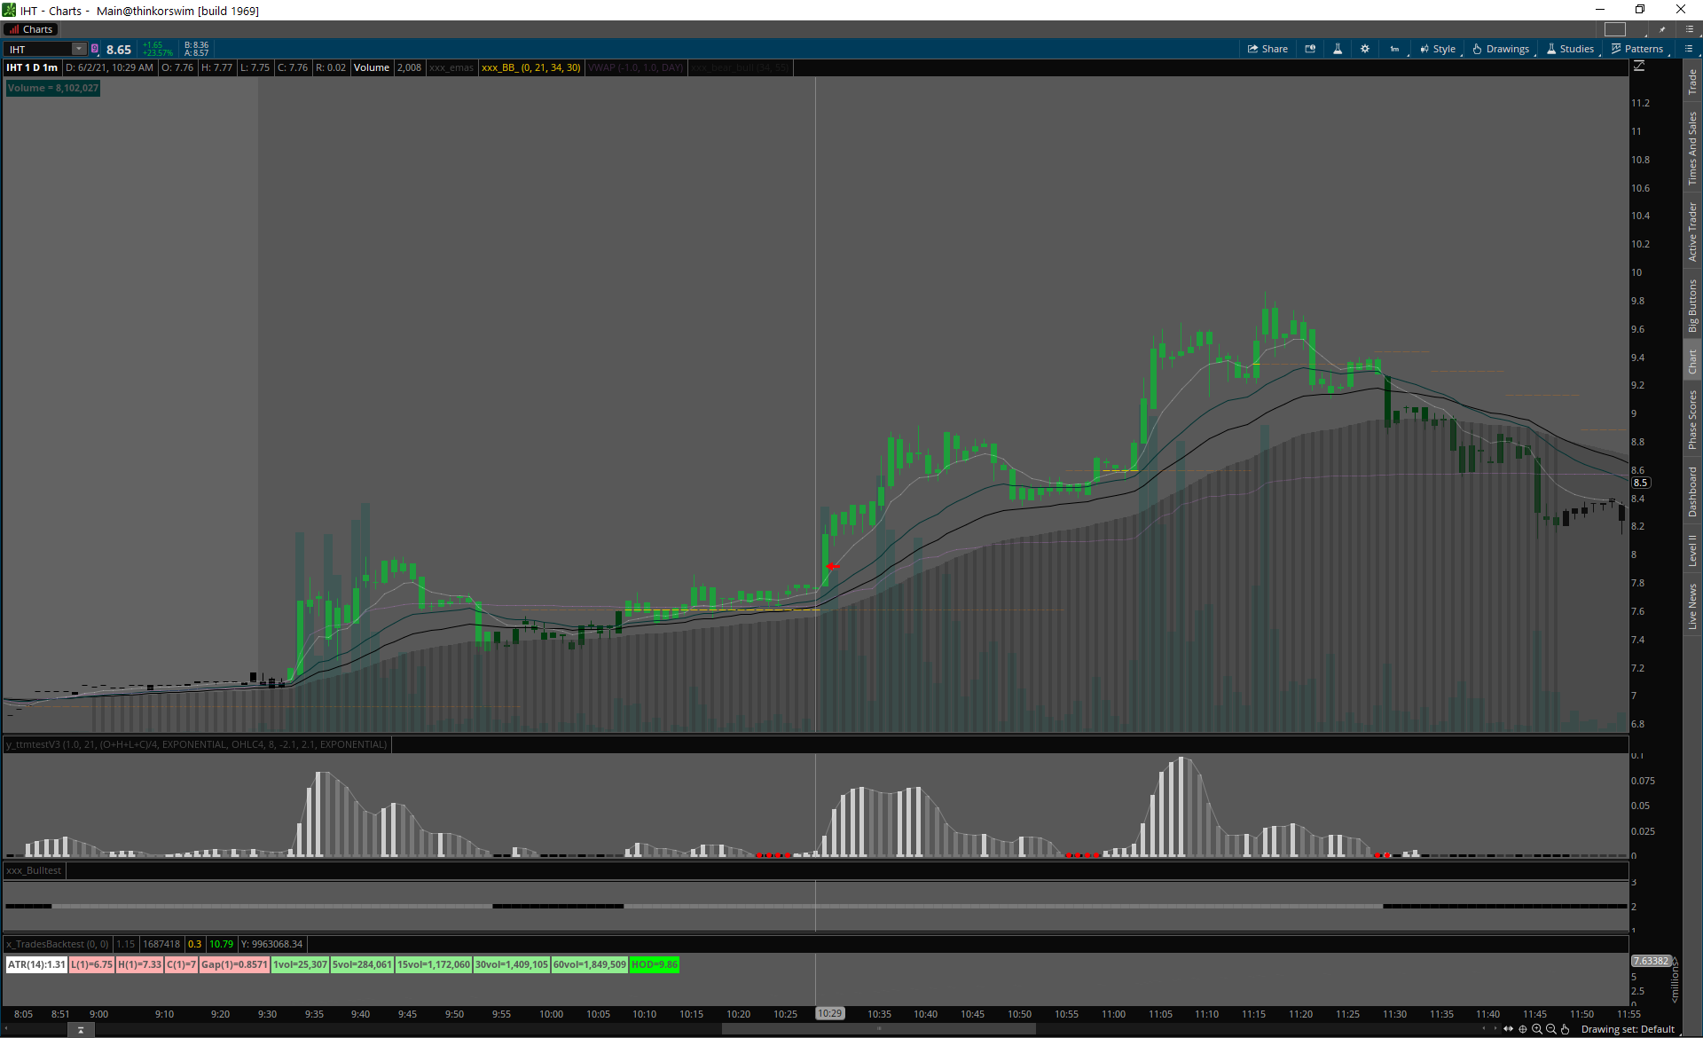The image size is (1703, 1038).
Task: Open chart settings gear icon
Action: tap(1365, 49)
